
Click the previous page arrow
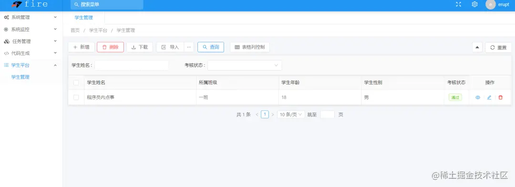click(257, 114)
